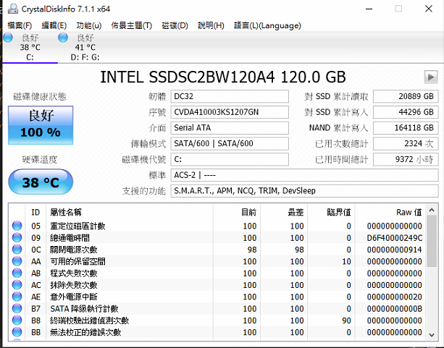Select the D: F: G: drive status orb
Screen dimensions: 444x348
tap(63, 38)
